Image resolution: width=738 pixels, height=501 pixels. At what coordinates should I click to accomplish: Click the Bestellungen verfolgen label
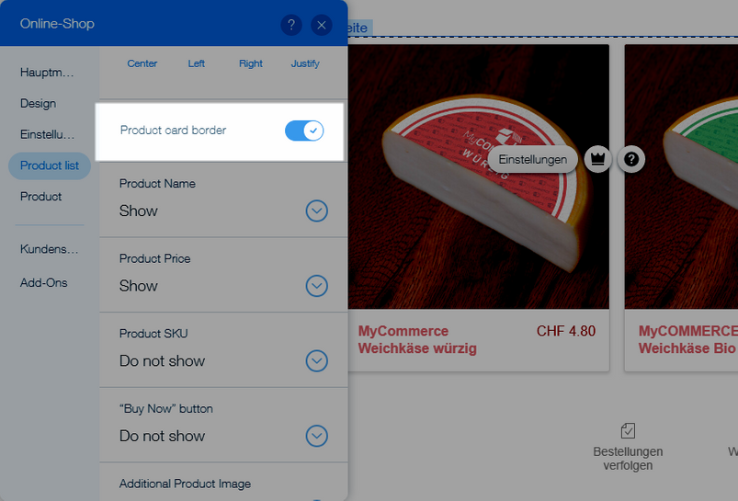(628, 459)
